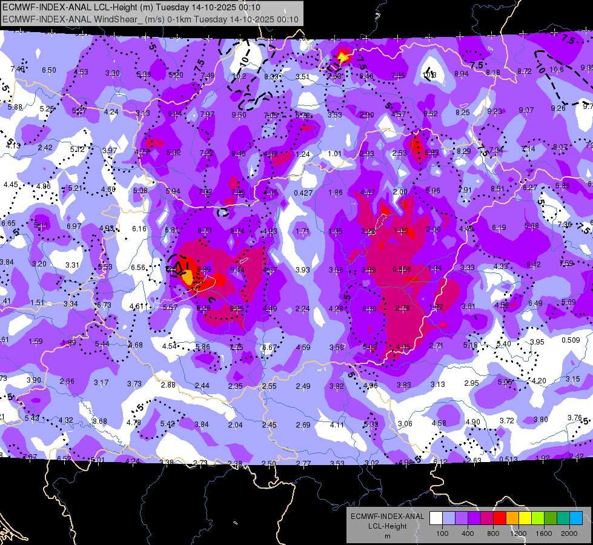Click the legend tick label 100
This screenshot has height=545, width=593.
442,533
